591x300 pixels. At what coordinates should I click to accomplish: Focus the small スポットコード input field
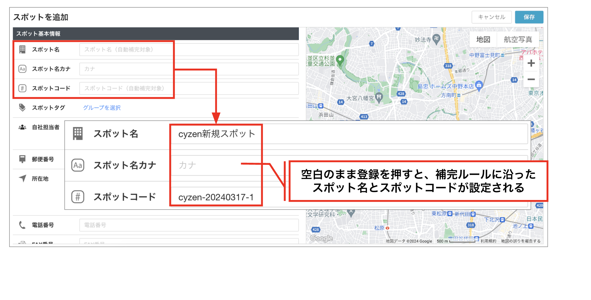pyautogui.click(x=189, y=88)
